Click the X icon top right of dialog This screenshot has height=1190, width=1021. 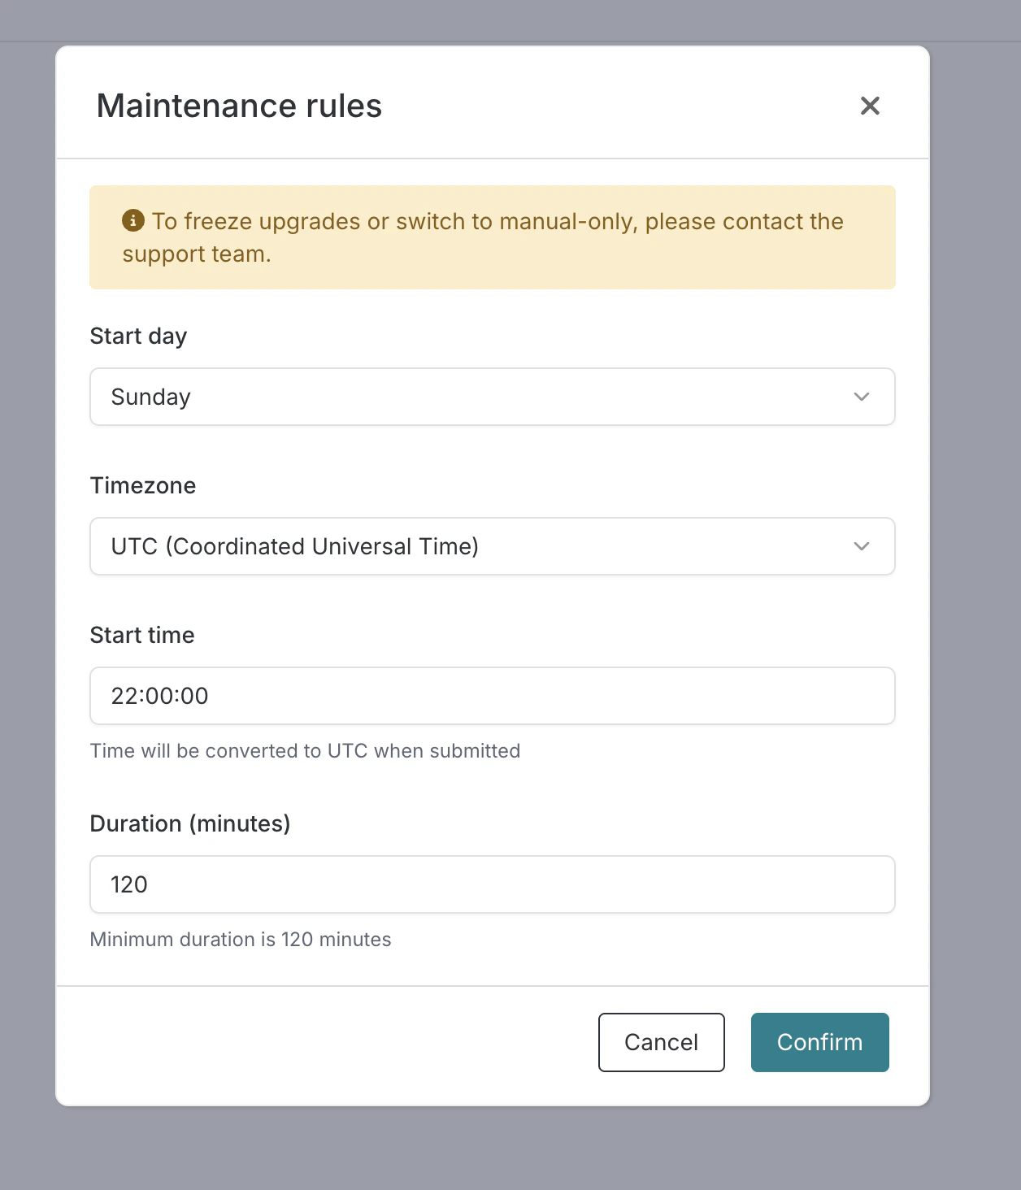point(870,106)
